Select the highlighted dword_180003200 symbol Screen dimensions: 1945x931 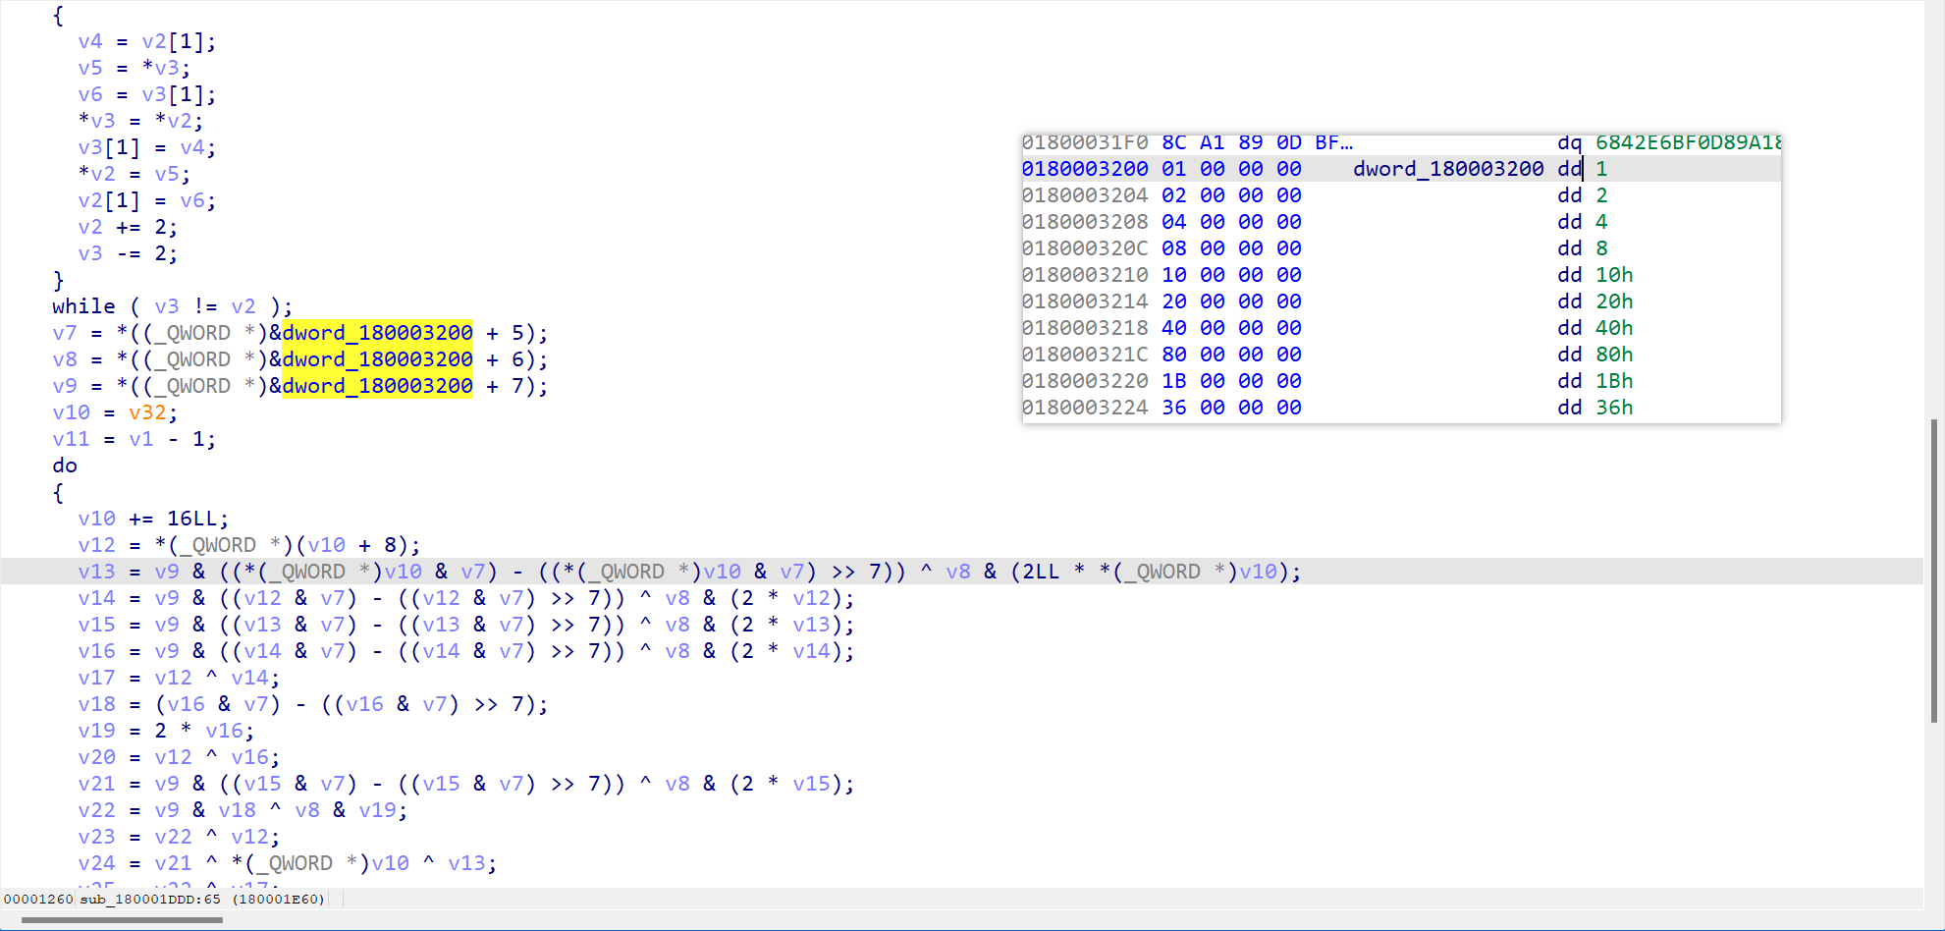(377, 332)
